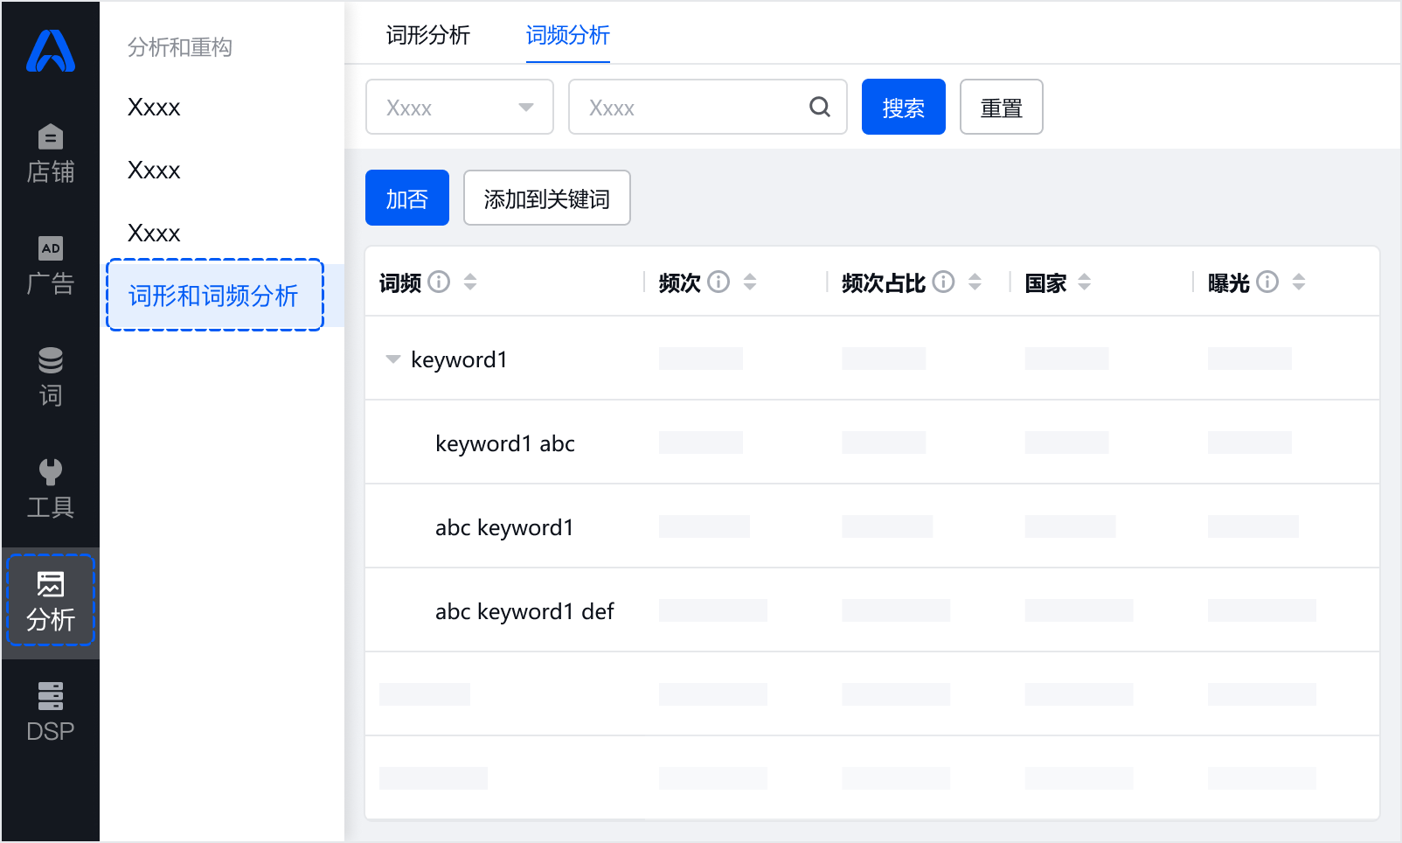The height and width of the screenshot is (843, 1402).
Task: Open the DSP section
Action: 51,713
